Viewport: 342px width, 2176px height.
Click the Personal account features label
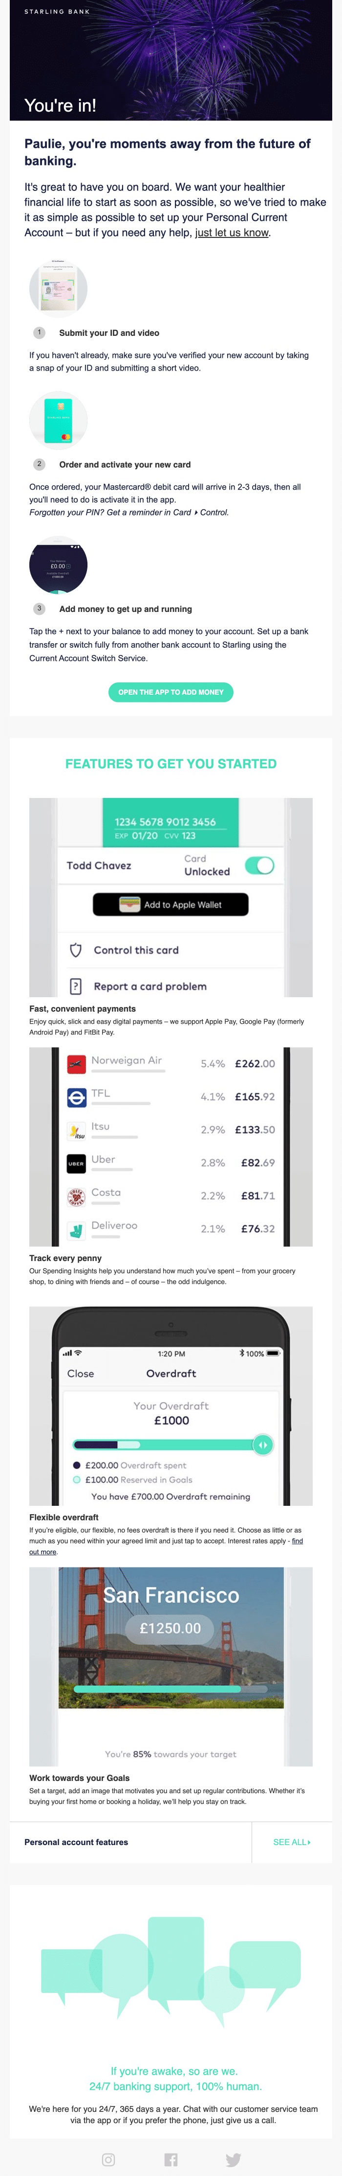point(77,1842)
